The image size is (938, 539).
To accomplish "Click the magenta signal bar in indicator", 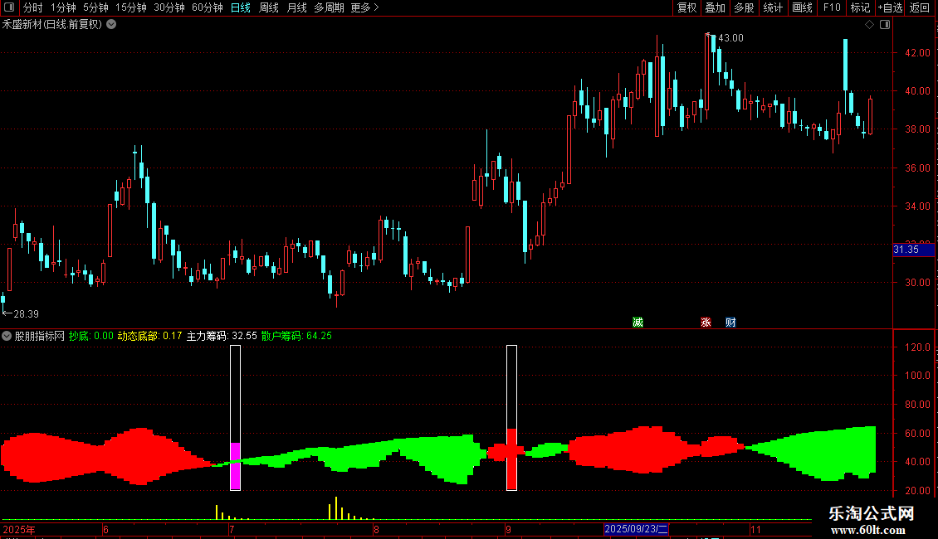I will pos(235,466).
